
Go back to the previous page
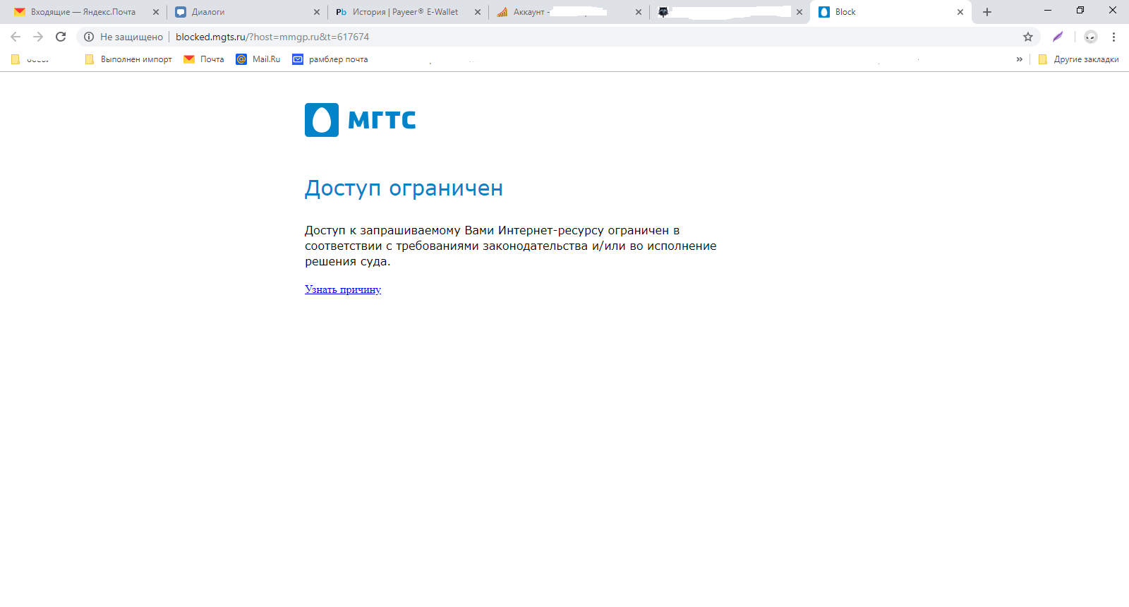[x=16, y=37]
